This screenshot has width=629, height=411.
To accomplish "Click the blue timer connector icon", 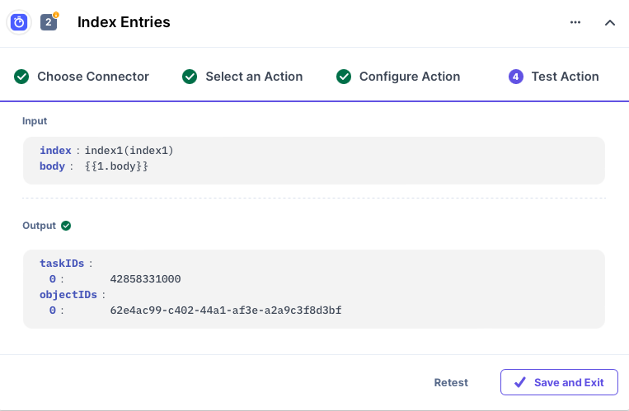I will pos(19,22).
